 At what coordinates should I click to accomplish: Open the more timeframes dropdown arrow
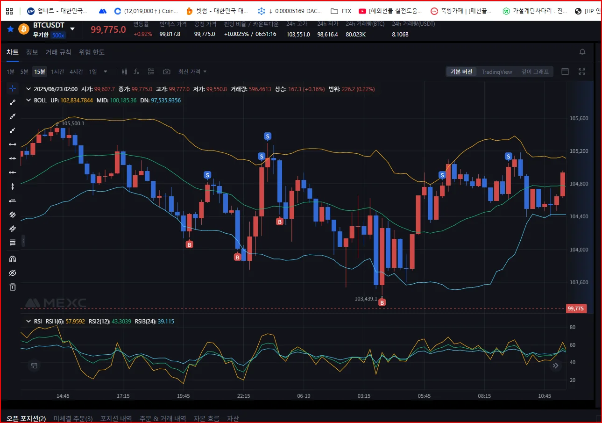[x=106, y=72]
